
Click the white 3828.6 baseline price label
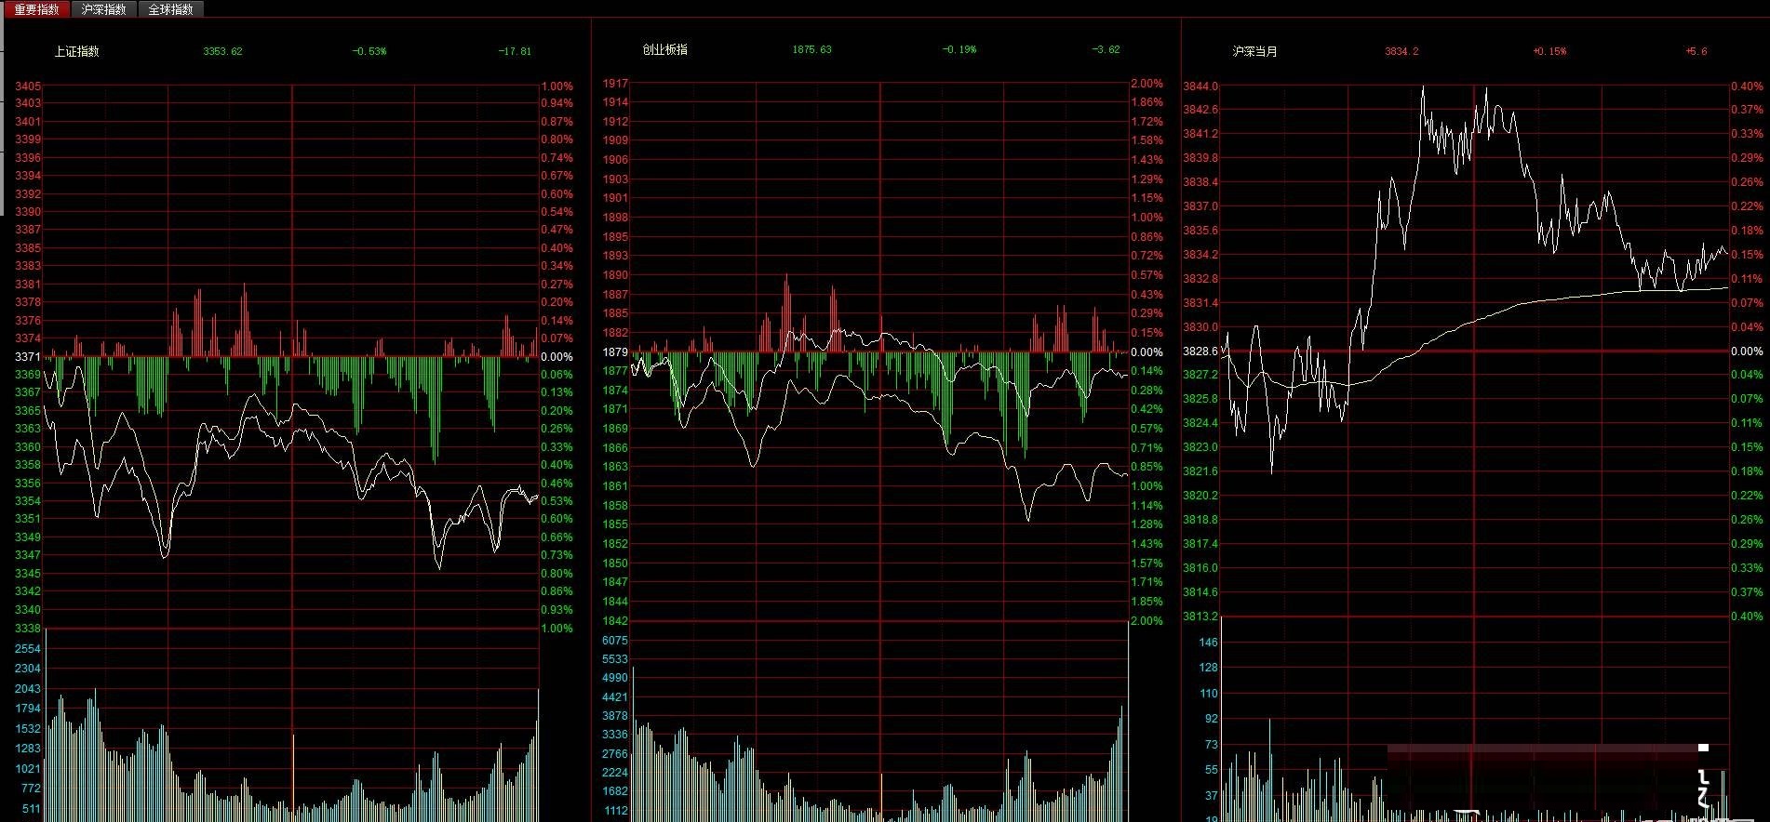[x=1200, y=351]
